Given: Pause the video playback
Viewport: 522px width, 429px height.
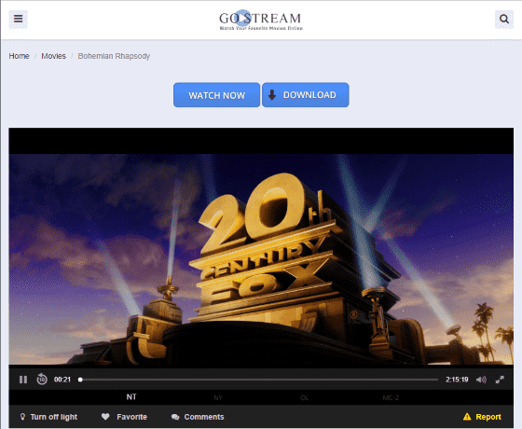Looking at the screenshot, I should click(23, 380).
